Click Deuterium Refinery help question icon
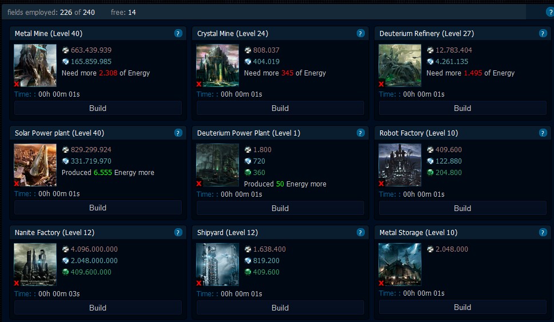The image size is (554, 322). pyautogui.click(x=543, y=34)
